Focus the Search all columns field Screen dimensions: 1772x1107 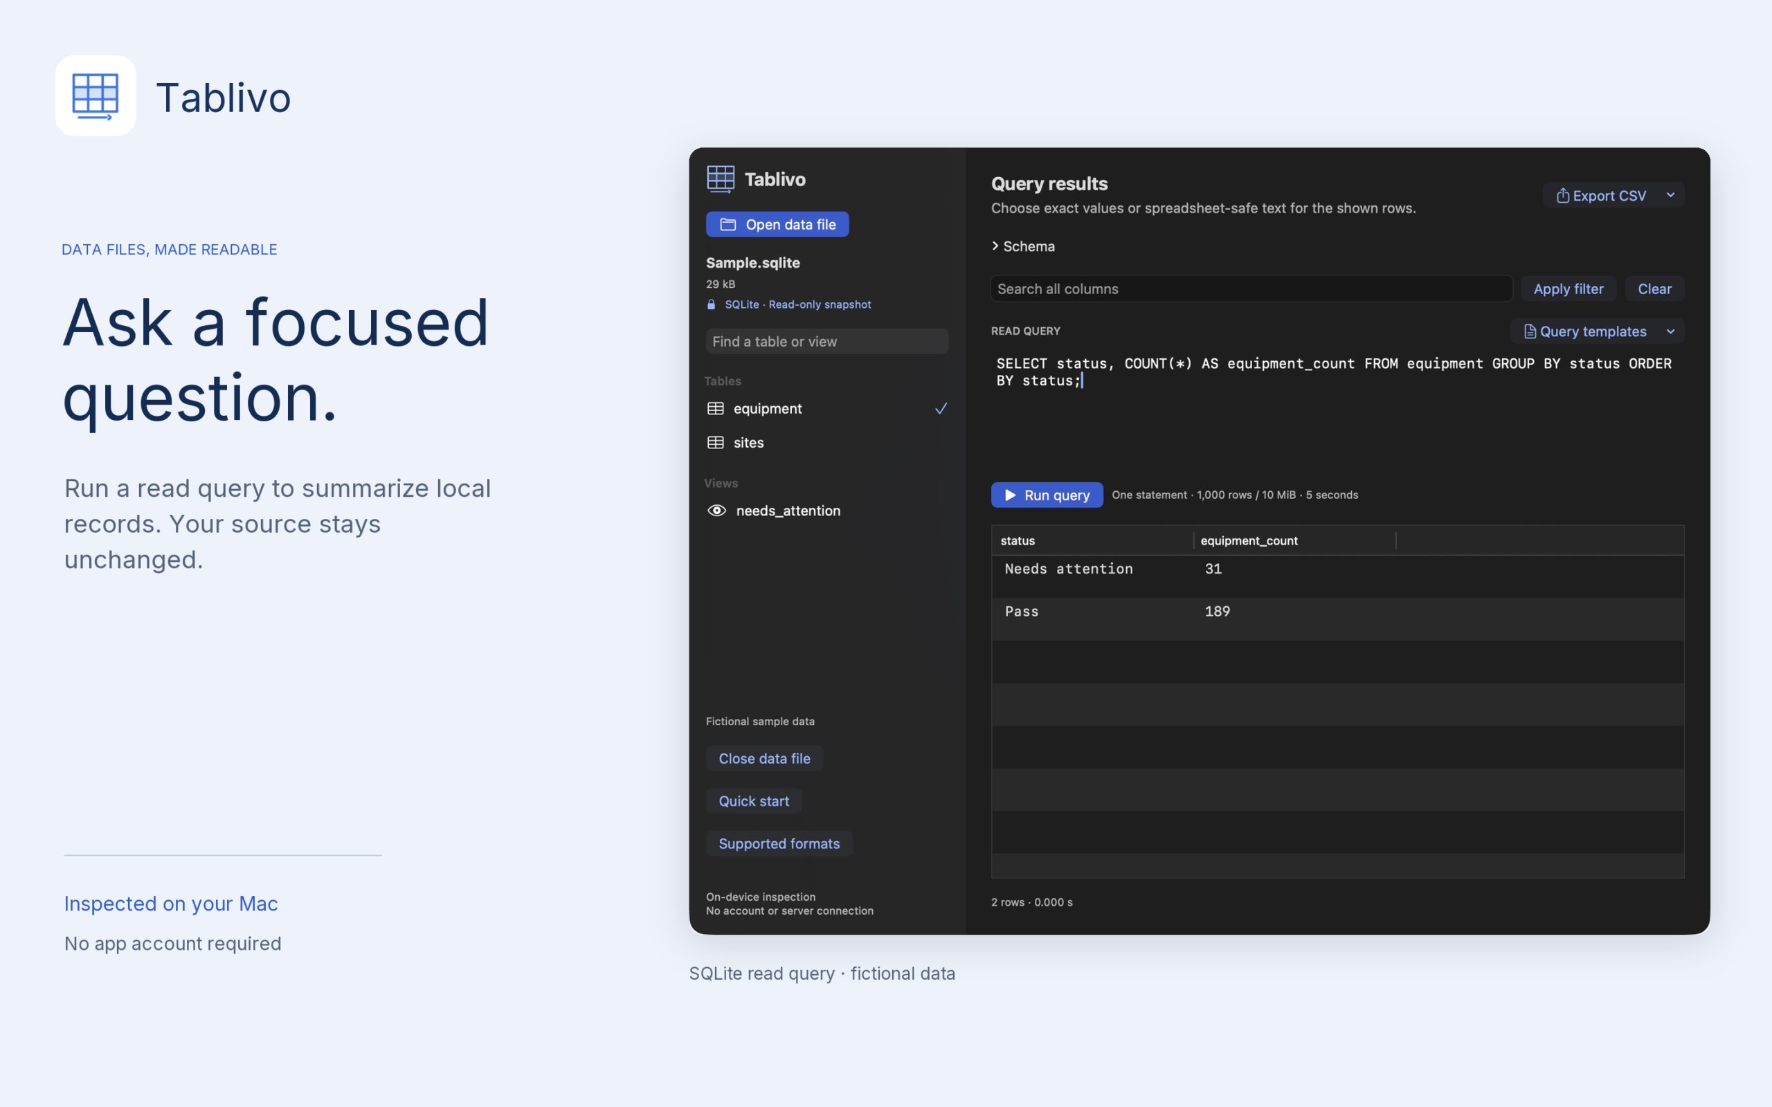point(1251,289)
